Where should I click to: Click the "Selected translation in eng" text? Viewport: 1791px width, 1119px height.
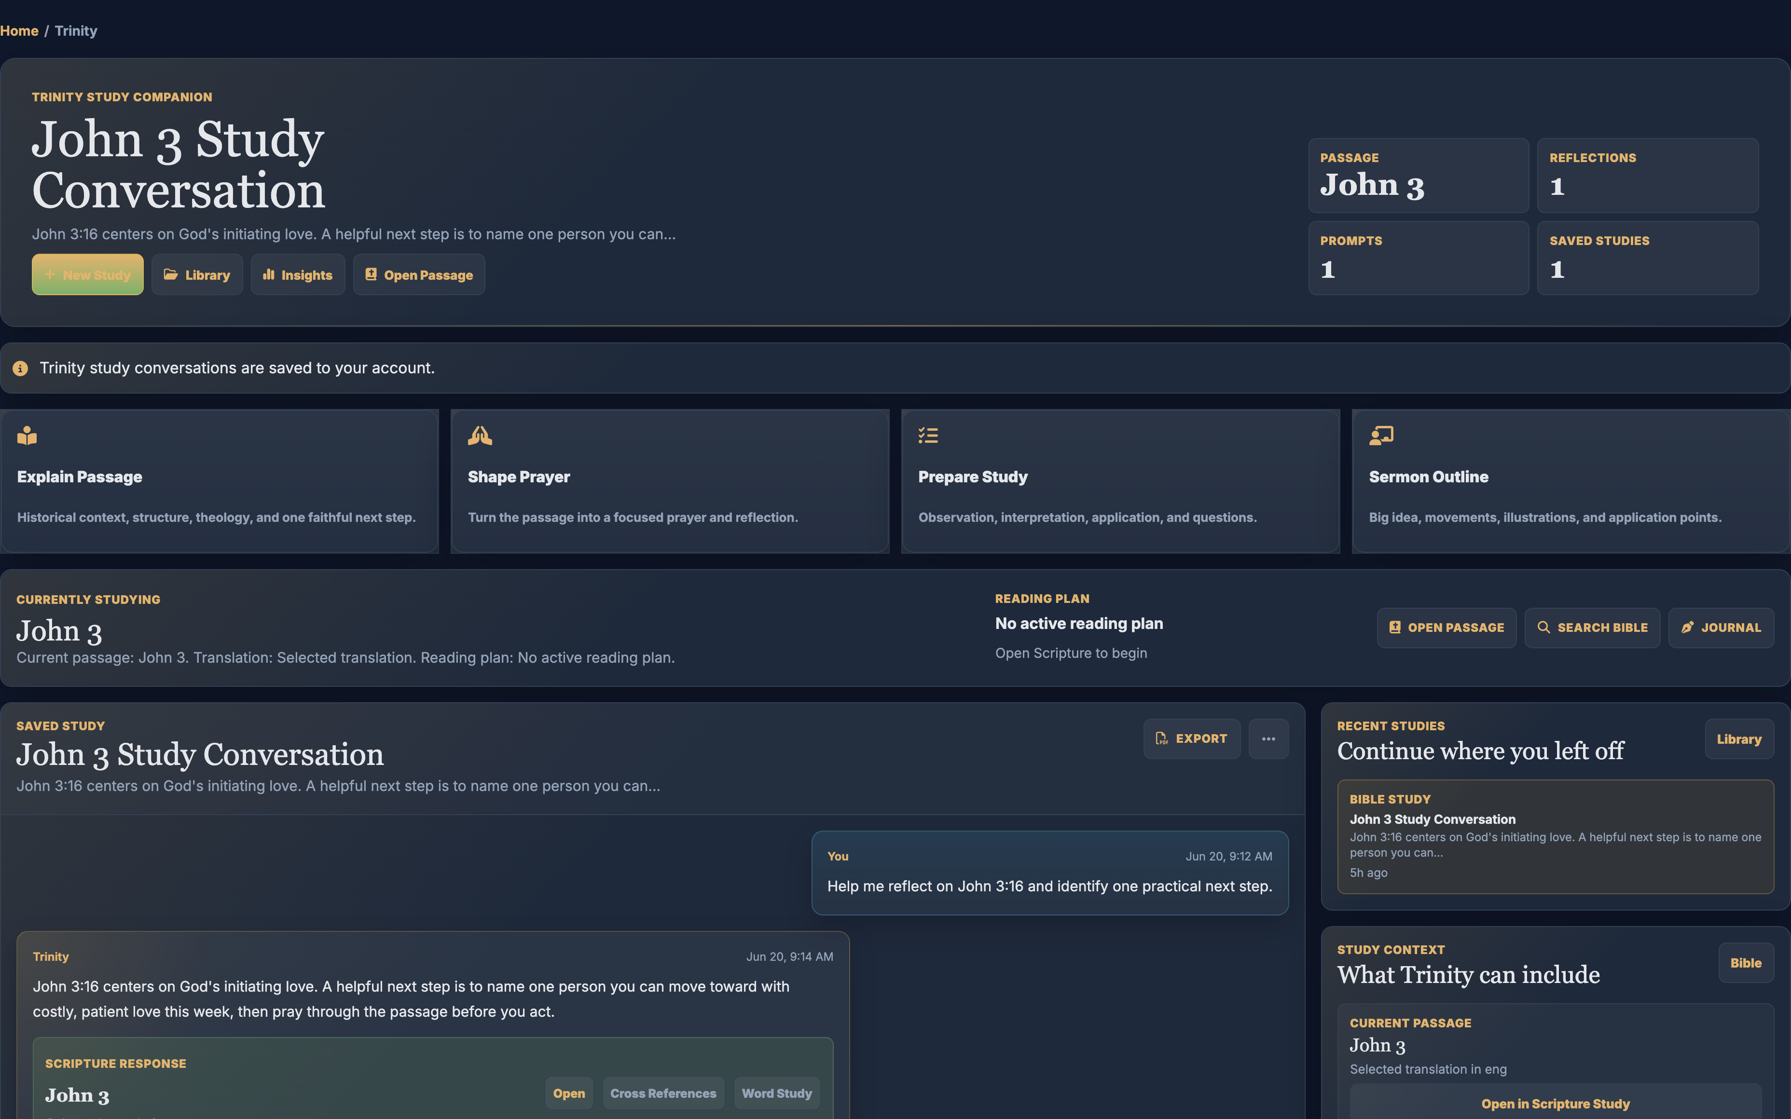pos(1428,1069)
